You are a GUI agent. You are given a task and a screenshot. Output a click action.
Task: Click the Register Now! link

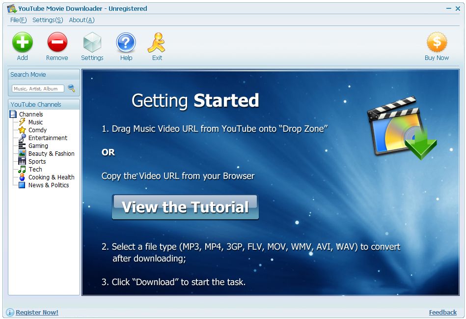pos(37,312)
